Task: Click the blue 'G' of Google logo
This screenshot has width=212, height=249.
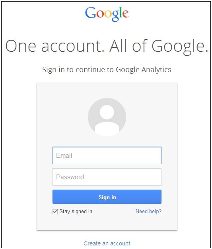Action: tap(90, 13)
